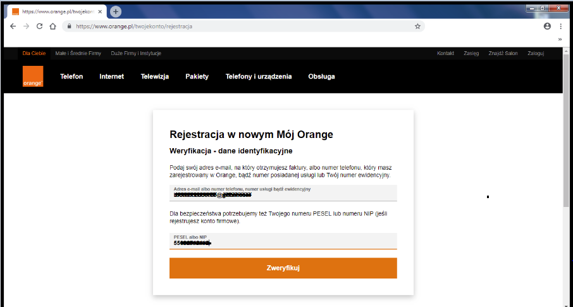The image size is (573, 307).
Task: Click the PESEL albo NIP input field
Action: coord(283,241)
